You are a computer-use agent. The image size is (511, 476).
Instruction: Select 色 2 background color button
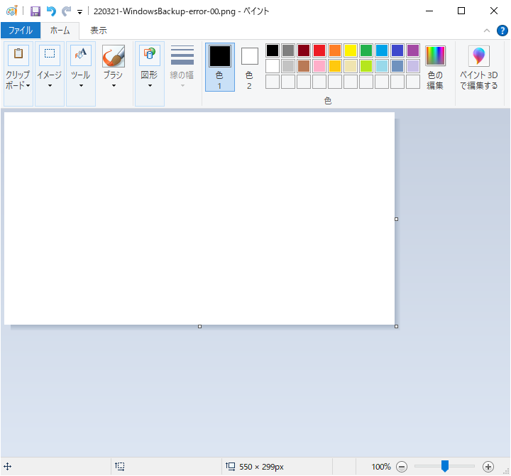pos(250,68)
